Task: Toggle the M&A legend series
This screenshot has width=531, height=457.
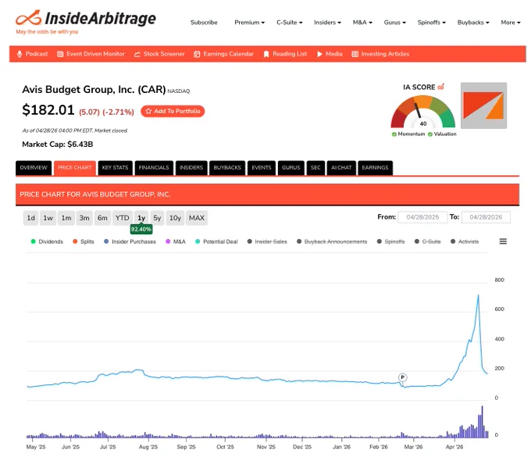Action: [176, 241]
